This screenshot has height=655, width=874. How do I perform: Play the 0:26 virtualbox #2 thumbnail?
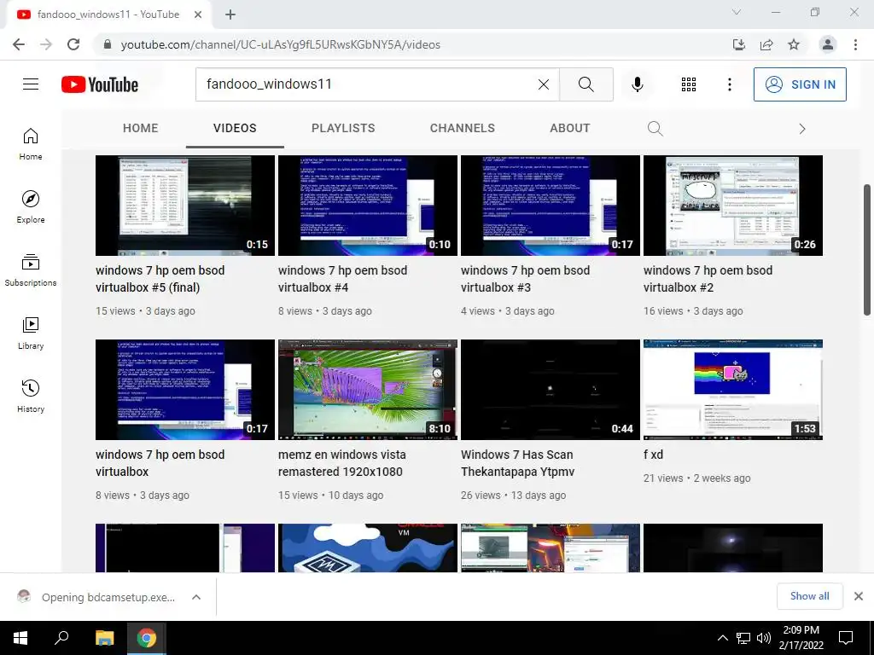(733, 206)
